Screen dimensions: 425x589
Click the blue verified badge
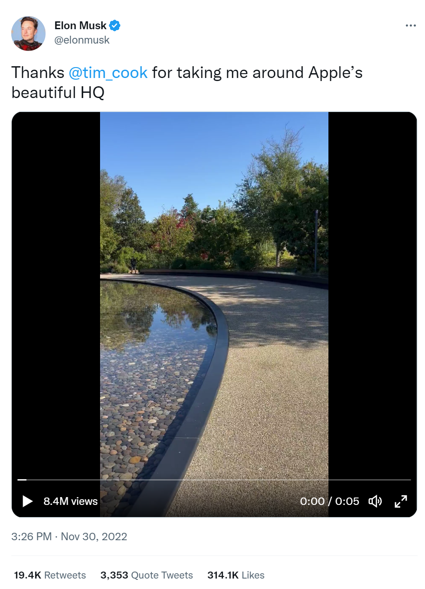(115, 26)
